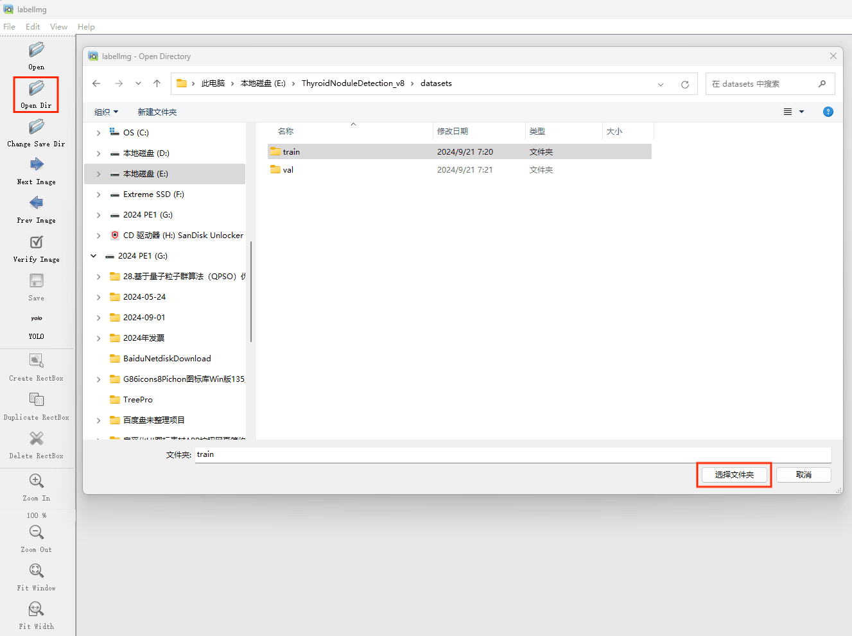Click the Verify Image icon
The width and height of the screenshot is (852, 636).
tap(36, 243)
